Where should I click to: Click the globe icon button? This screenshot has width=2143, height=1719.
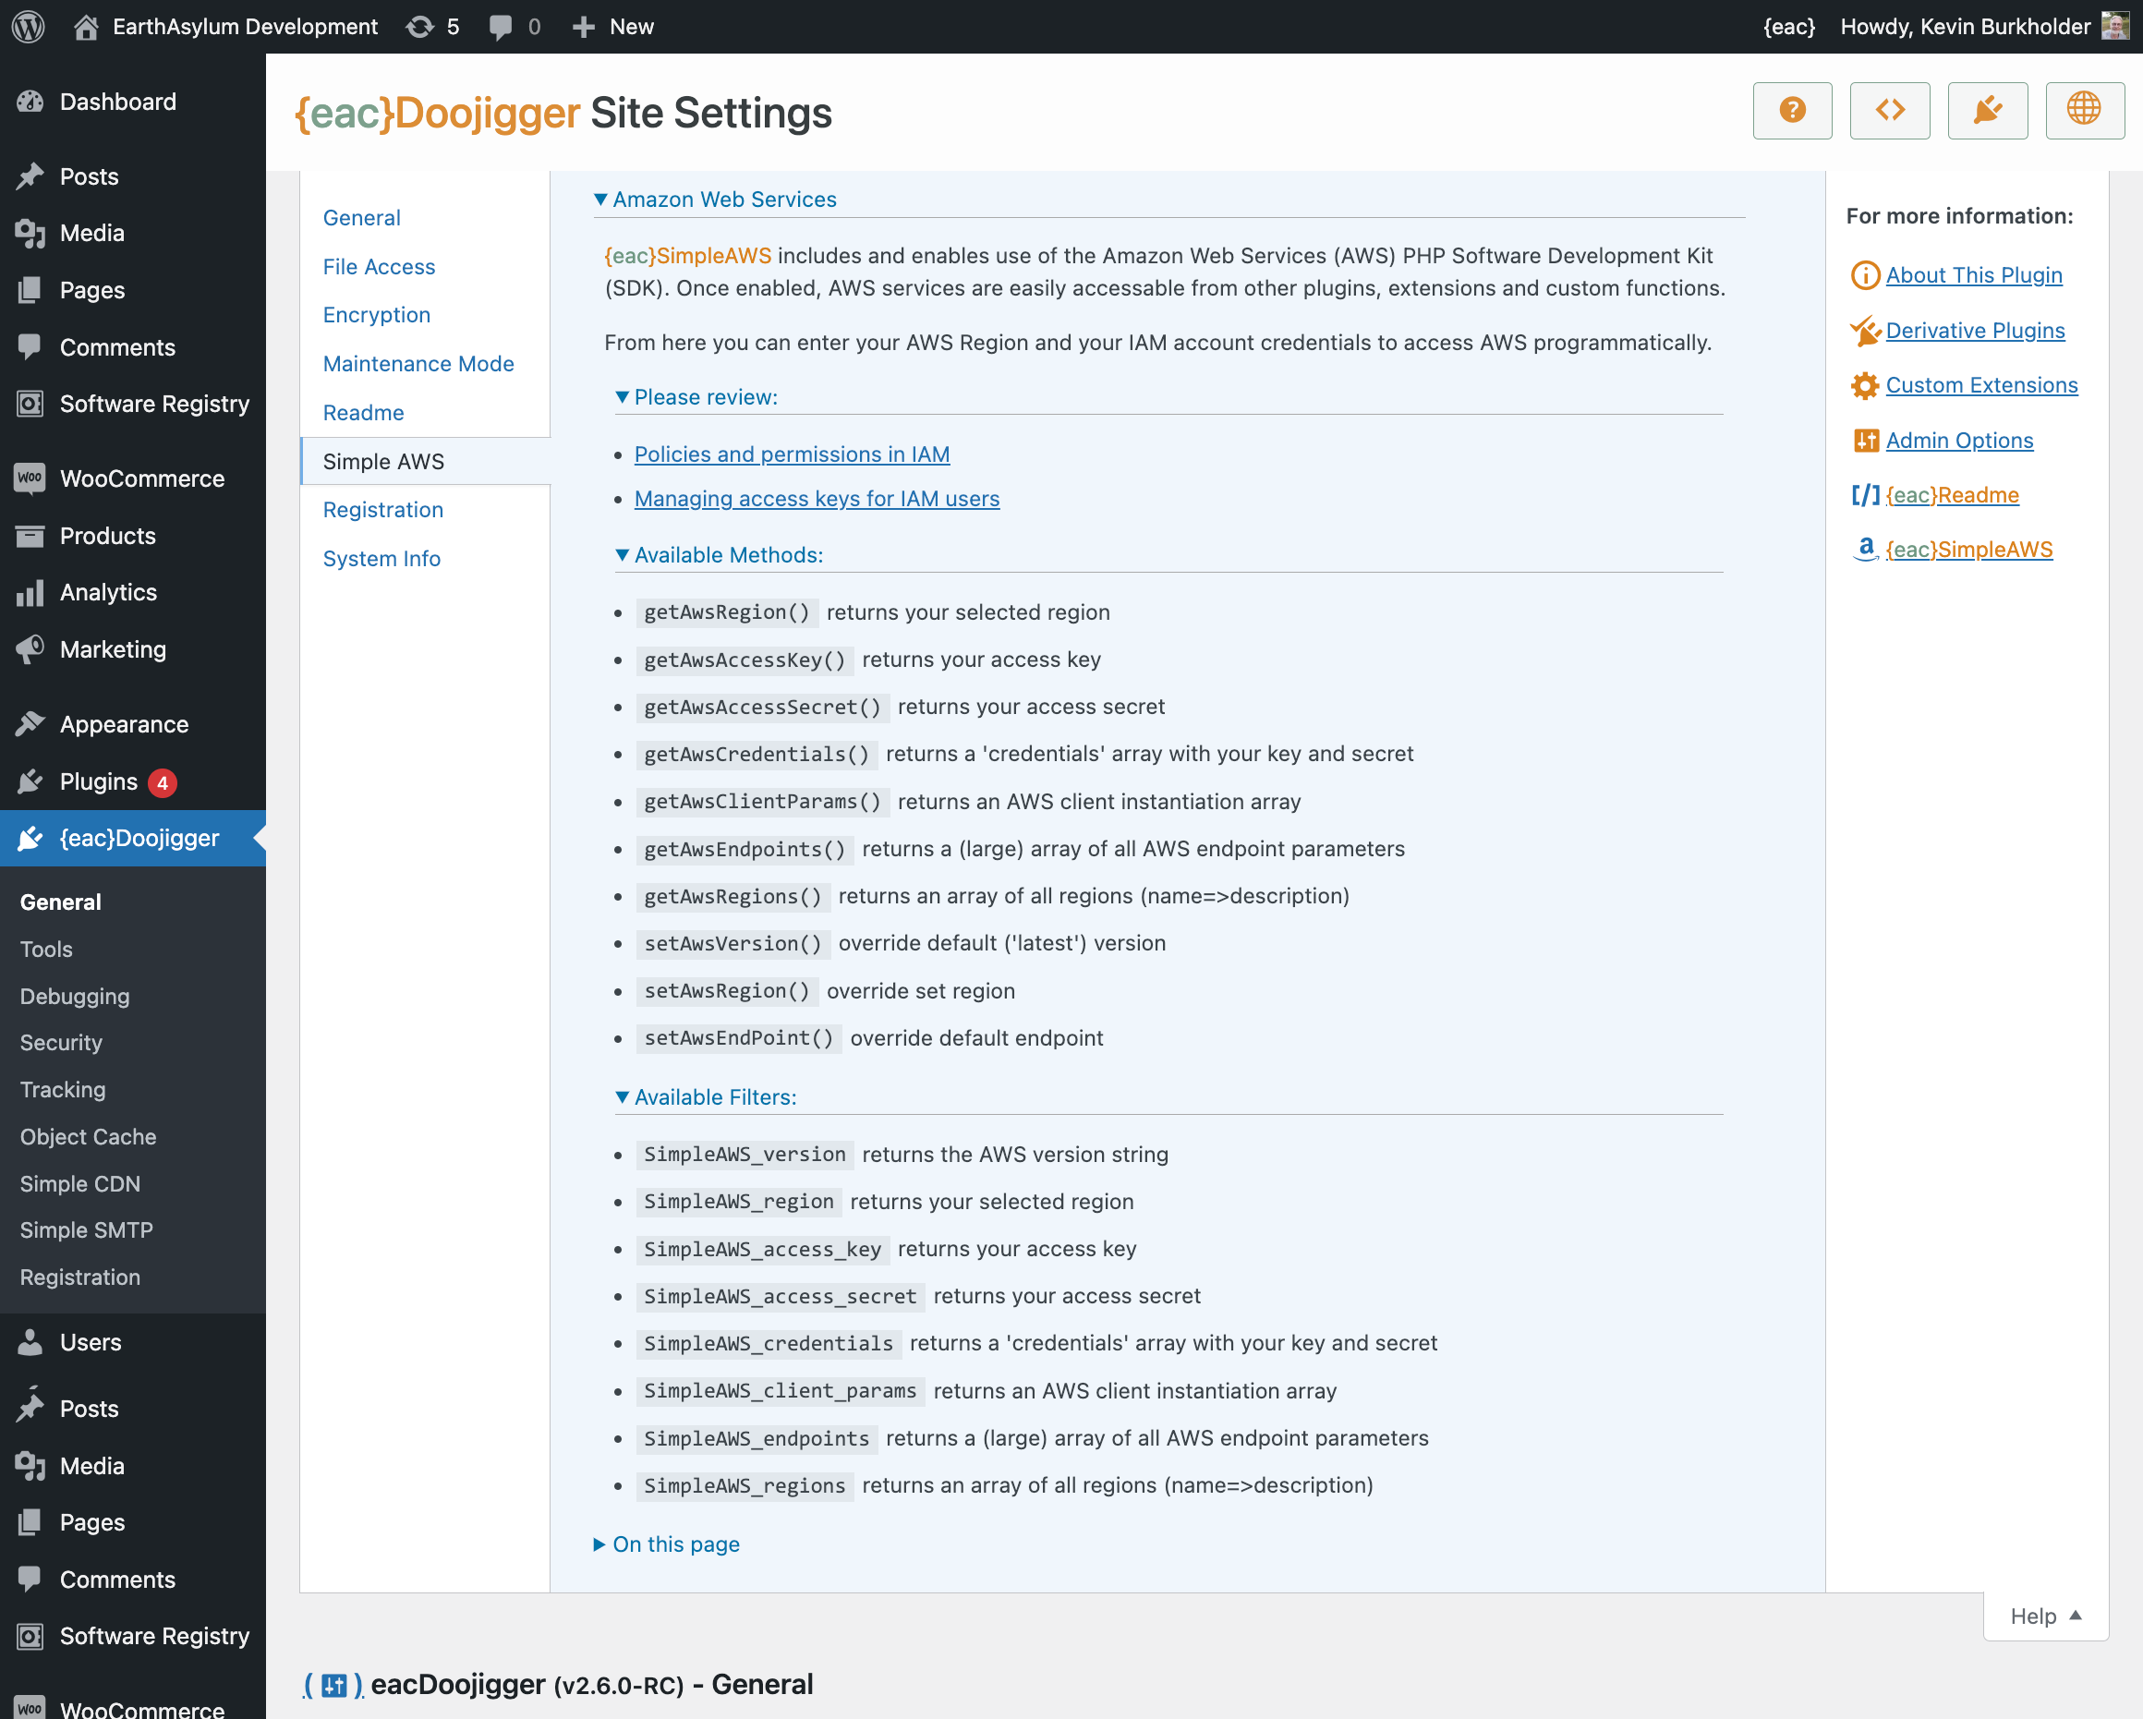[2083, 110]
